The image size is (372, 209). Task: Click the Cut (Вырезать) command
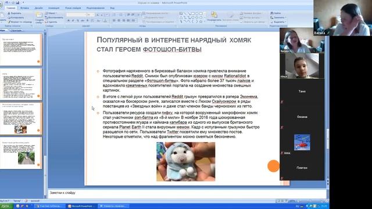coord(15,13)
